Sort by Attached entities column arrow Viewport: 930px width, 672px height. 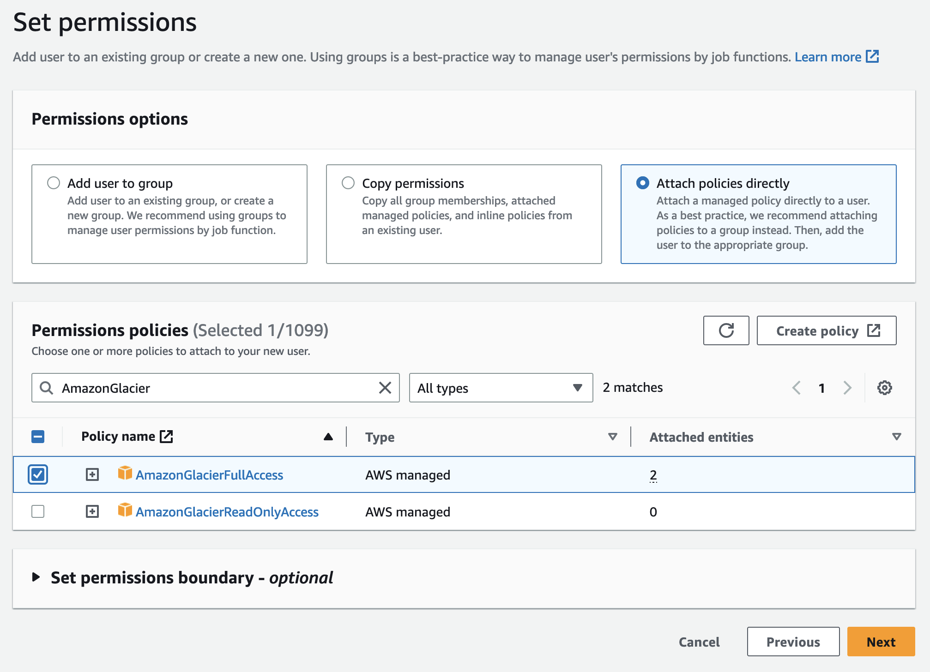pyautogui.click(x=896, y=437)
